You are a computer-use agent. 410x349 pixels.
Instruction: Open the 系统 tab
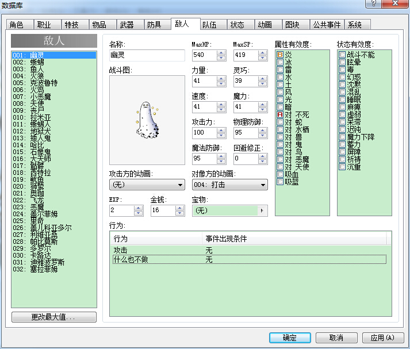[358, 25]
